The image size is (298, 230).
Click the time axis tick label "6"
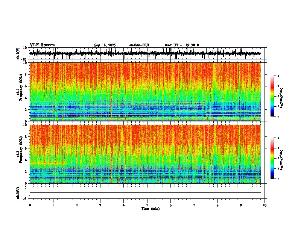click(171, 205)
